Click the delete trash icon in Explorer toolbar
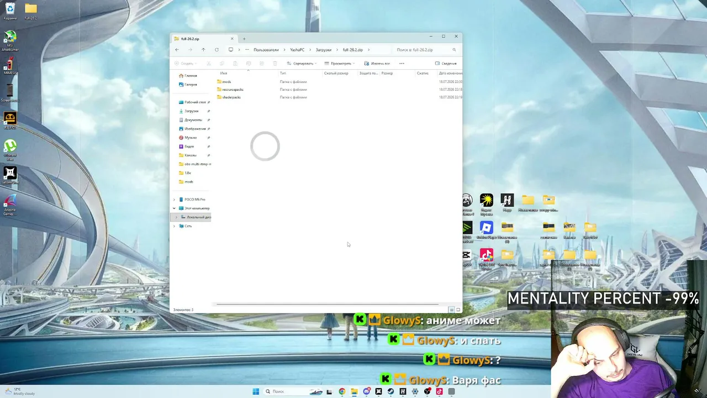Image resolution: width=707 pixels, height=398 pixels. pyautogui.click(x=275, y=64)
